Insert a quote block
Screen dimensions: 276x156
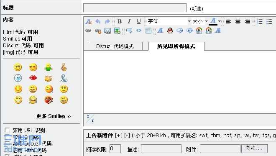point(129,31)
